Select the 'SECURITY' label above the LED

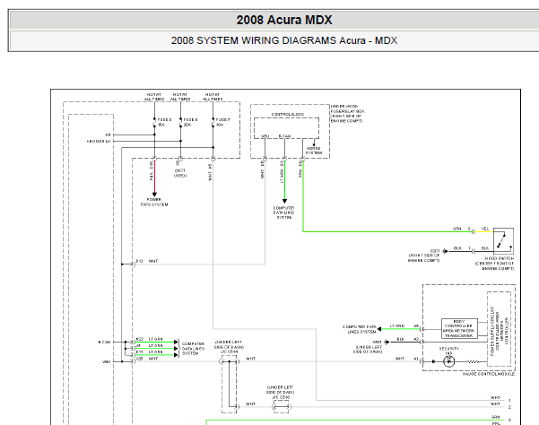pos(449,349)
